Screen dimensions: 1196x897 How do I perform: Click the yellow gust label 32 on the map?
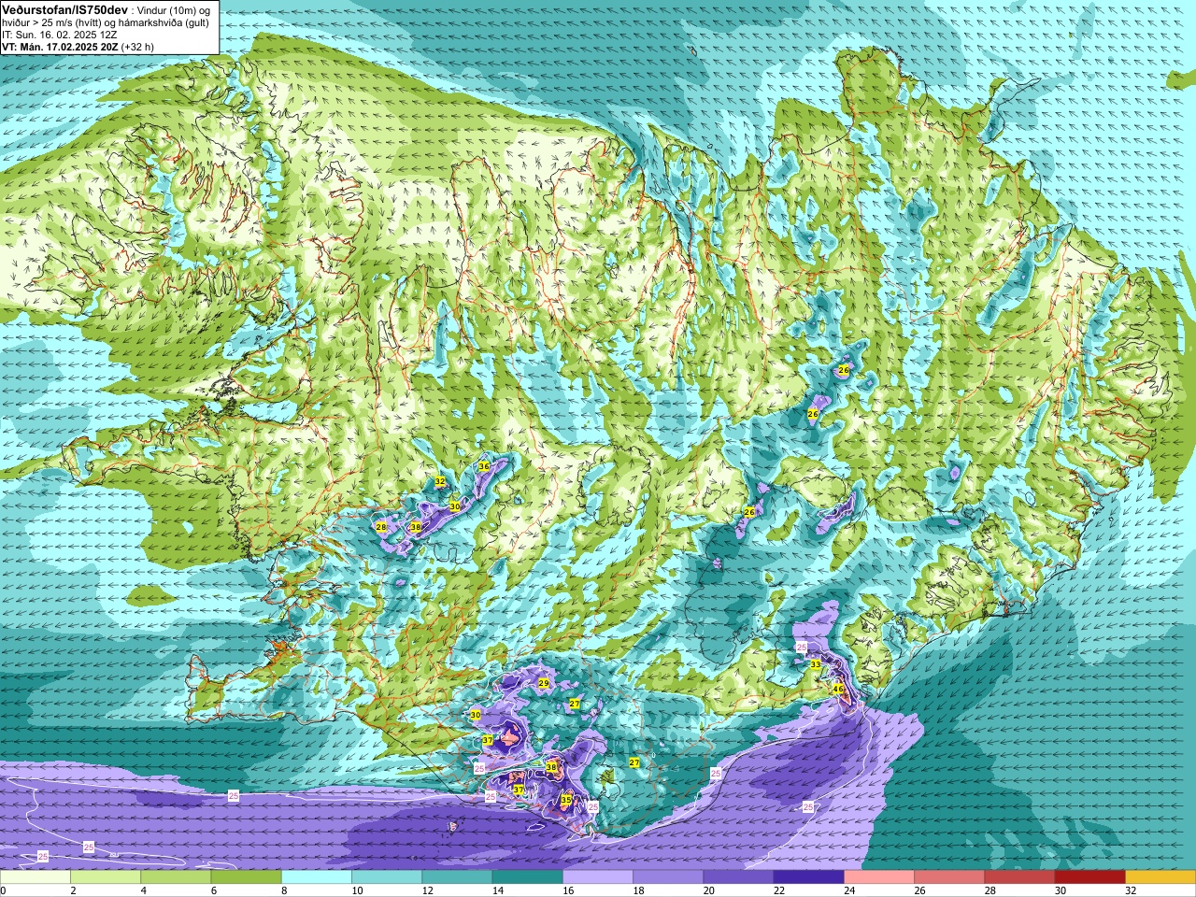pyautogui.click(x=440, y=482)
